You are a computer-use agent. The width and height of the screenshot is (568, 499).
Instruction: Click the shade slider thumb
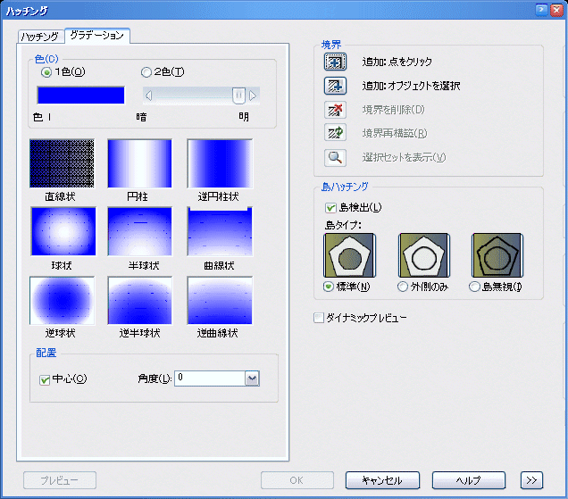click(238, 96)
